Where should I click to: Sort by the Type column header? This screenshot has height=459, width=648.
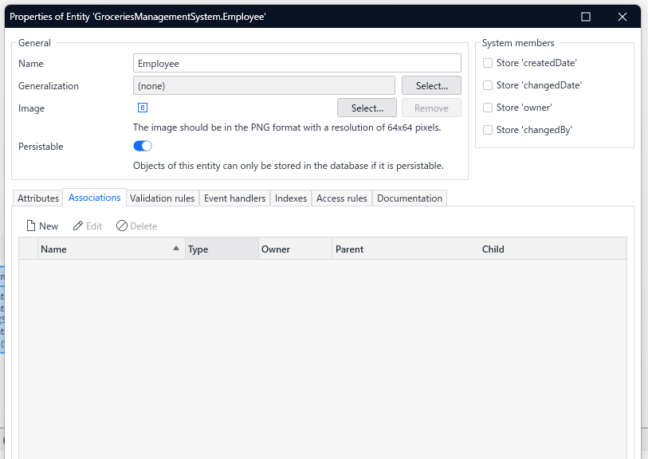pyautogui.click(x=222, y=249)
